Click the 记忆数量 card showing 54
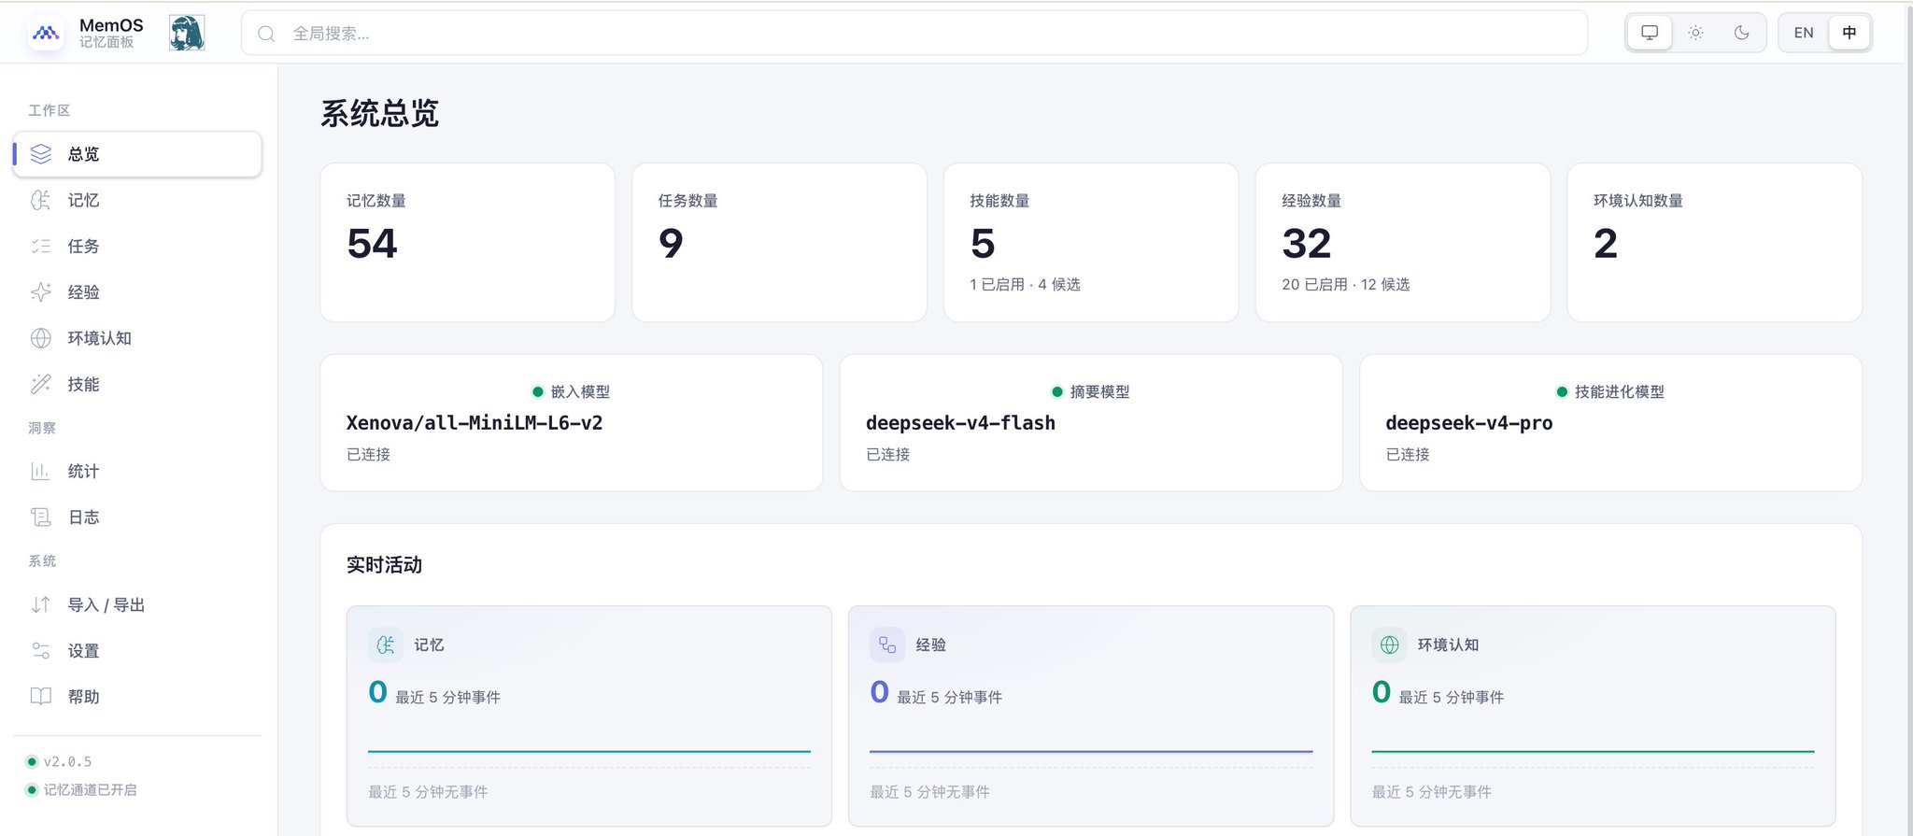 pos(468,243)
